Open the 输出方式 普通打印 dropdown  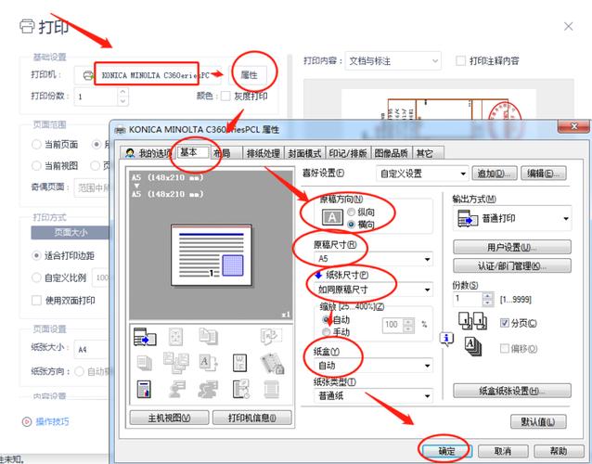point(512,218)
